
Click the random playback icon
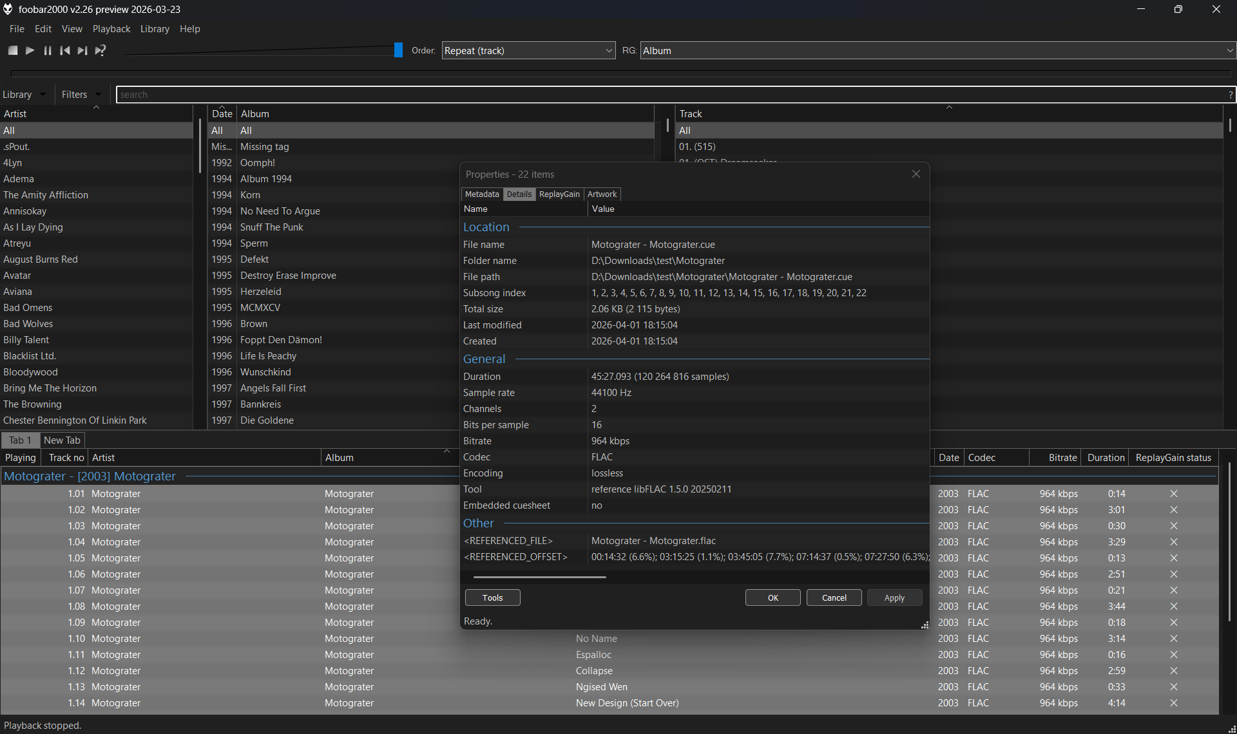point(101,50)
